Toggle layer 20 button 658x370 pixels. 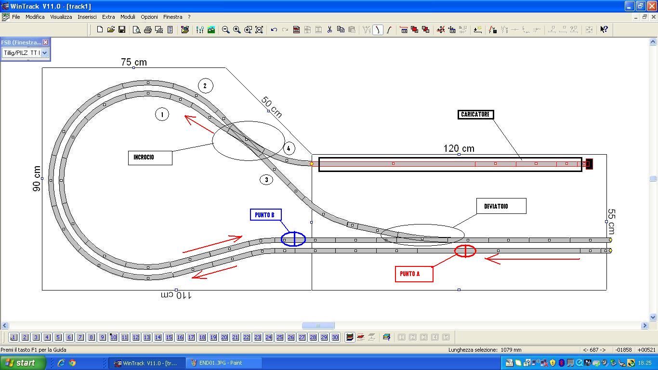click(x=224, y=337)
